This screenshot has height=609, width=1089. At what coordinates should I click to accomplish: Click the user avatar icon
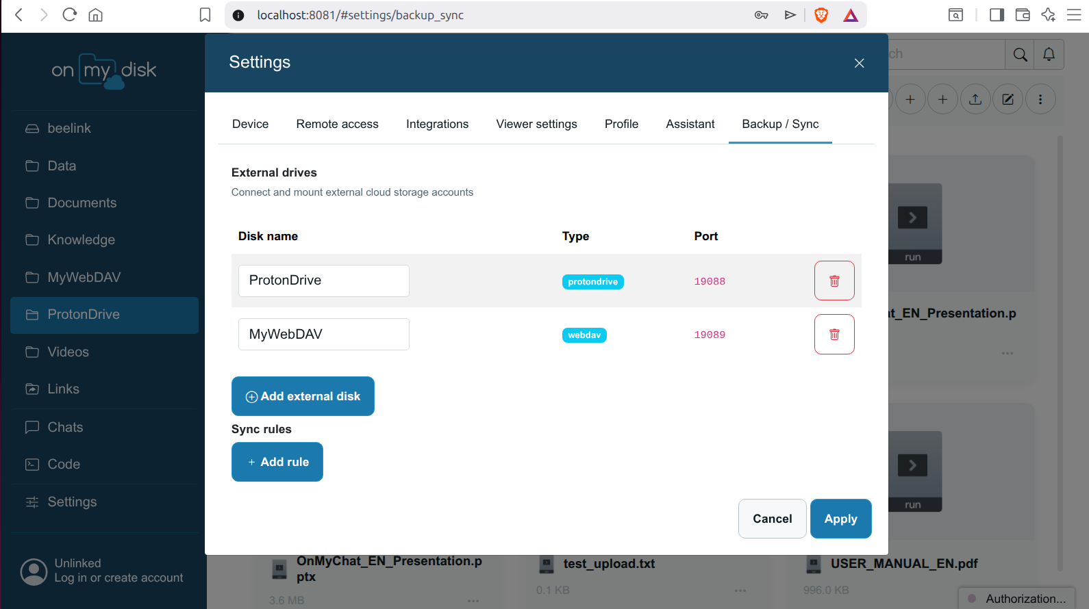point(34,571)
